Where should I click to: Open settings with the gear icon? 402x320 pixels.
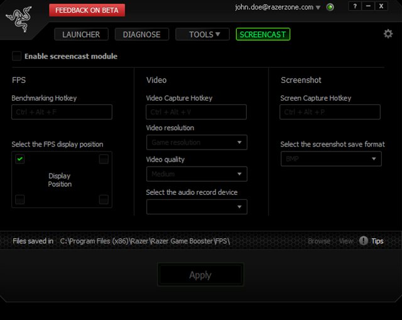(388, 34)
